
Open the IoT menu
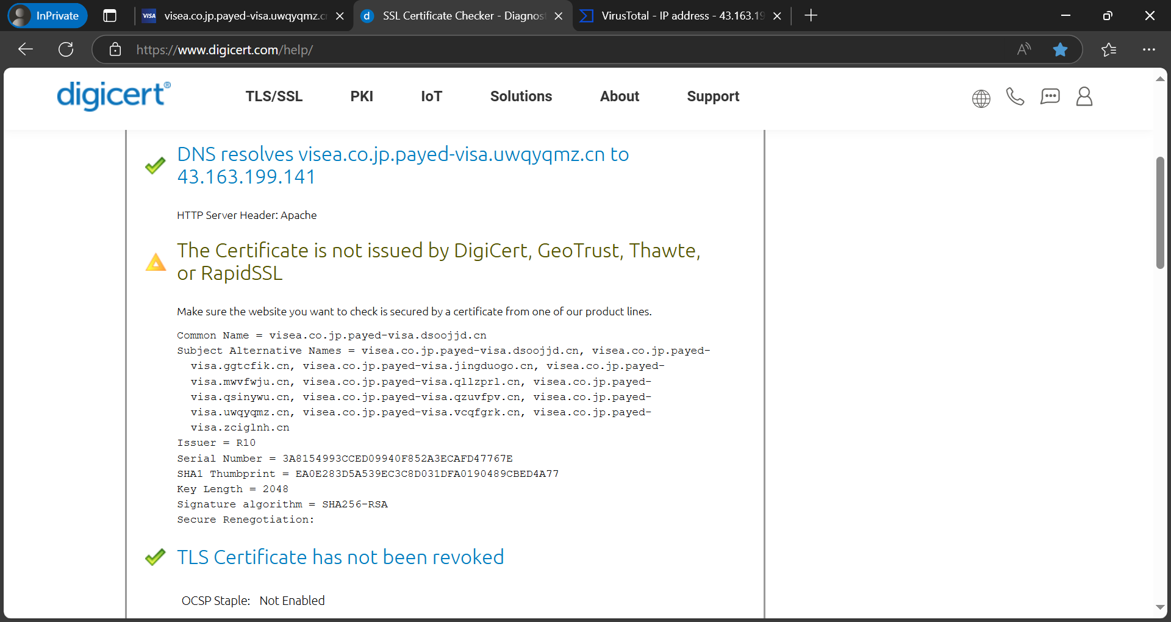(431, 96)
